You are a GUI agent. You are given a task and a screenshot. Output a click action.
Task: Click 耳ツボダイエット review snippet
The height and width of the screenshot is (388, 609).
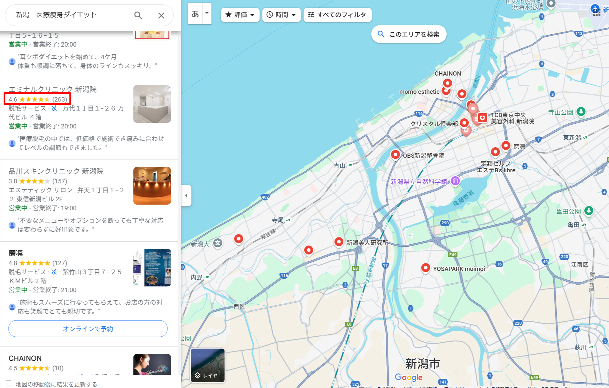tap(87, 61)
